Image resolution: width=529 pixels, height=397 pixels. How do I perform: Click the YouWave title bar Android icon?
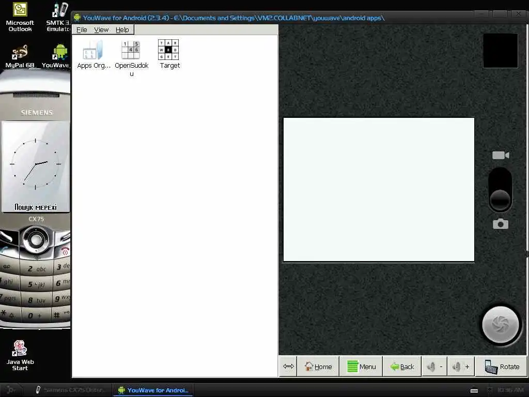coord(77,17)
